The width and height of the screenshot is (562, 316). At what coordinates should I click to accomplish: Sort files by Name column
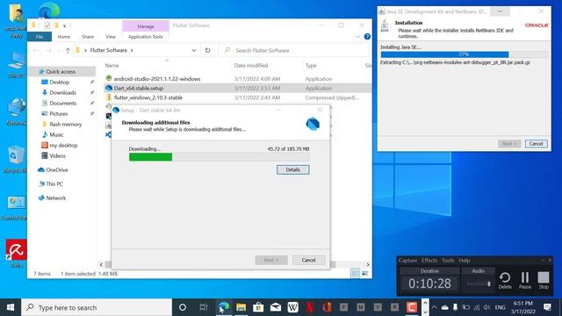tap(112, 66)
